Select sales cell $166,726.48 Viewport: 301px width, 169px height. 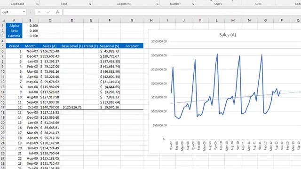[x=50, y=51]
